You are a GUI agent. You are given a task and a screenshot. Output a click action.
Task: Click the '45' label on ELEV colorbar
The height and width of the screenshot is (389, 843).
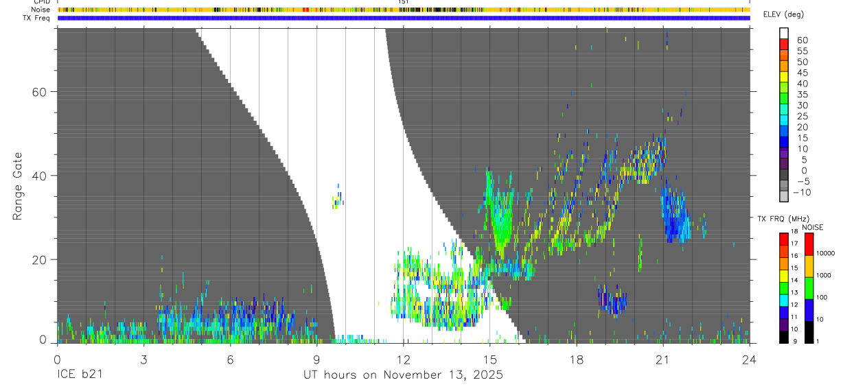[802, 73]
